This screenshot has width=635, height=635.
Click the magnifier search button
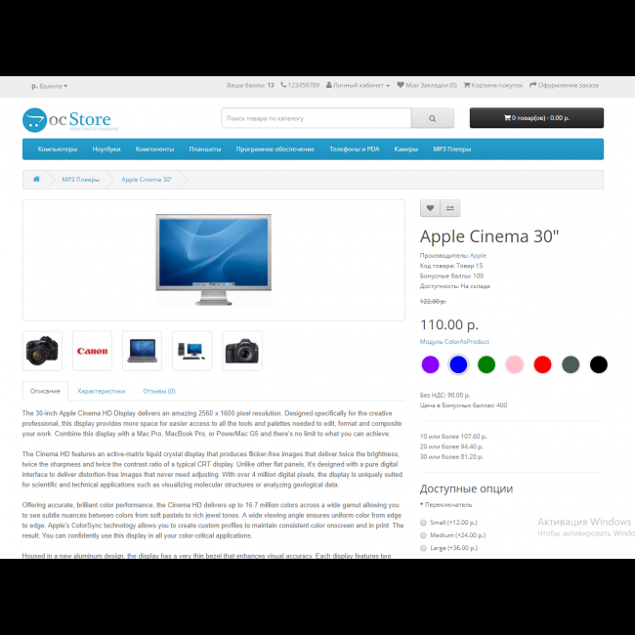tap(433, 118)
